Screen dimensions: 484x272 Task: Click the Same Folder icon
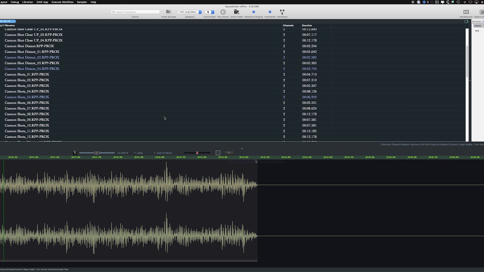[x=237, y=12]
